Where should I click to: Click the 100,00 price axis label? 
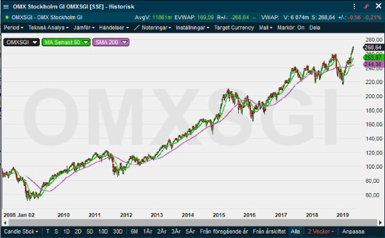373,167
